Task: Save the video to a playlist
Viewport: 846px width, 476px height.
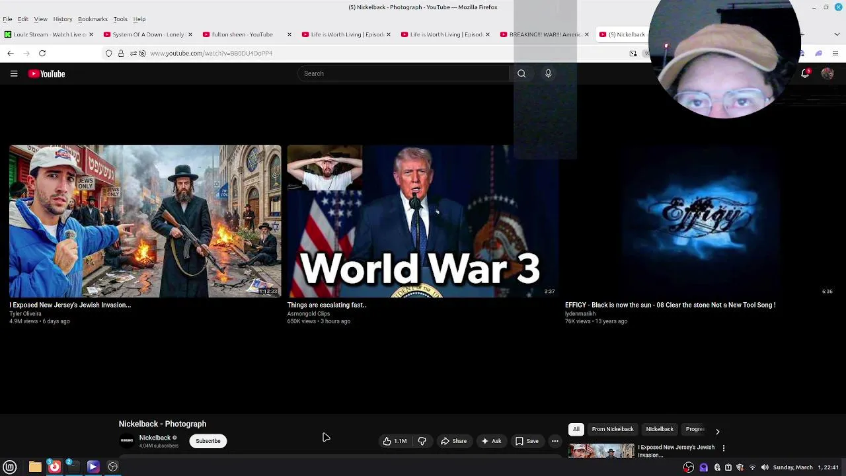Action: (527, 441)
